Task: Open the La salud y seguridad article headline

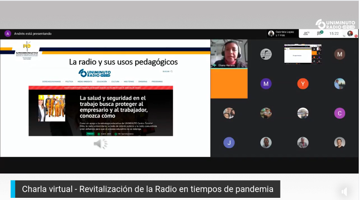Action: tap(114, 107)
